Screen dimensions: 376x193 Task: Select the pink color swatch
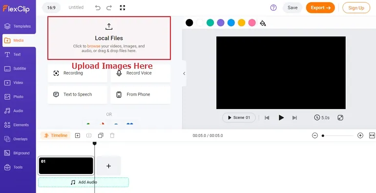click(x=252, y=23)
